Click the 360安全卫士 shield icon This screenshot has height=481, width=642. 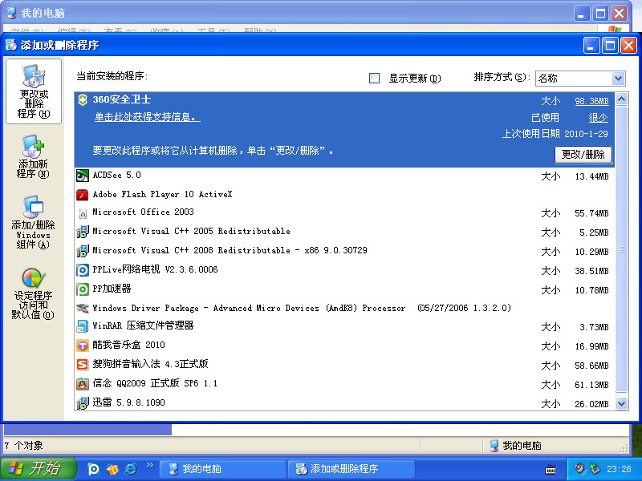[83, 99]
